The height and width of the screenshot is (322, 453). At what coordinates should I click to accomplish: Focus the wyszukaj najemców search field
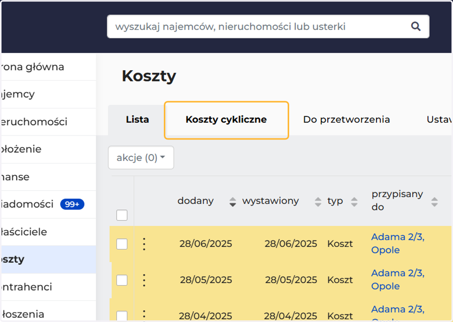(x=268, y=26)
